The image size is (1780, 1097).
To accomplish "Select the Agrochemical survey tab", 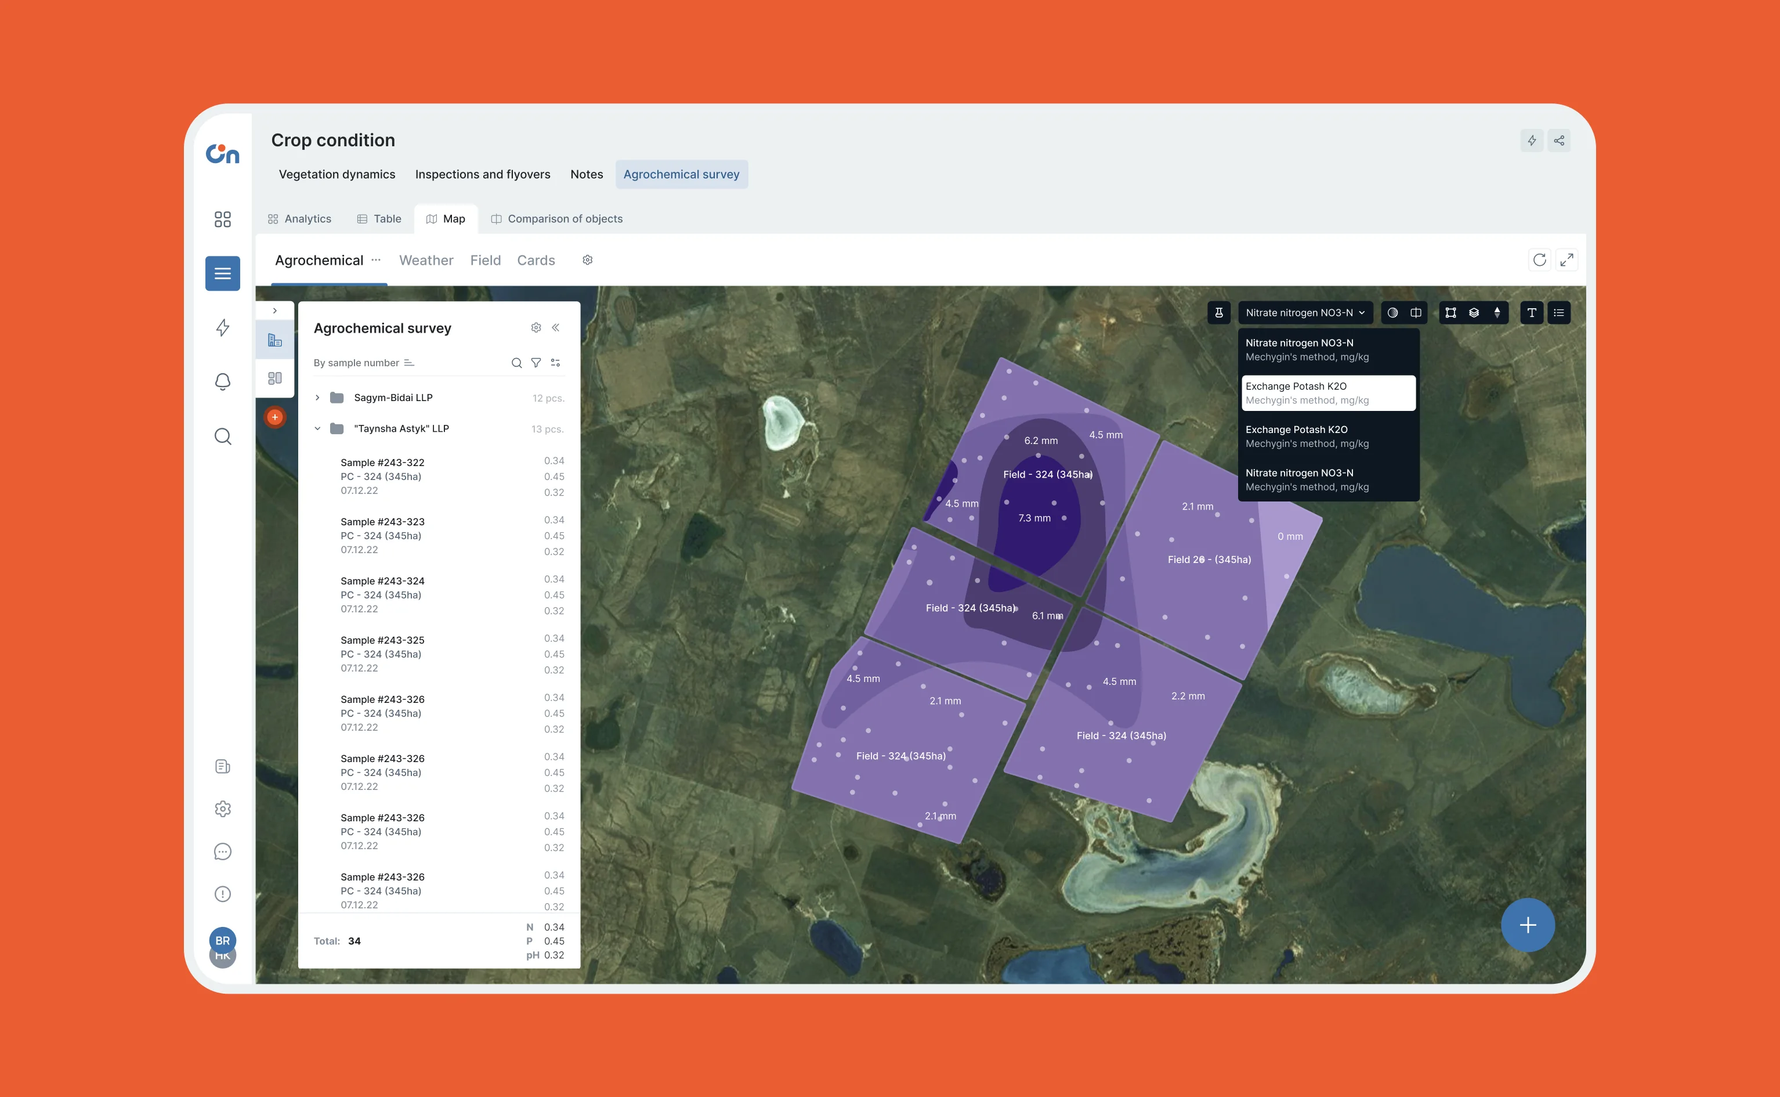I will (x=682, y=174).
